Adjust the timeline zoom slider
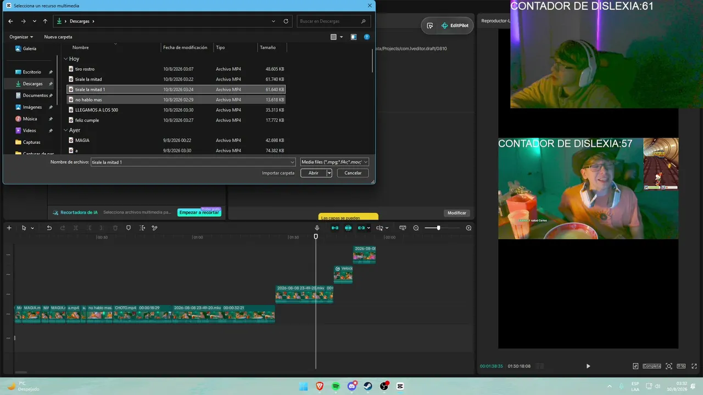This screenshot has height=395, width=703. pyautogui.click(x=438, y=228)
